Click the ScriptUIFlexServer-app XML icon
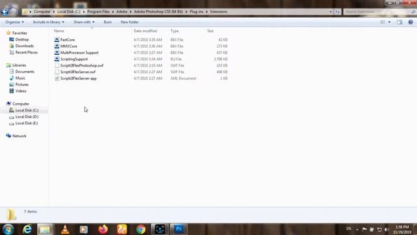 (57, 78)
